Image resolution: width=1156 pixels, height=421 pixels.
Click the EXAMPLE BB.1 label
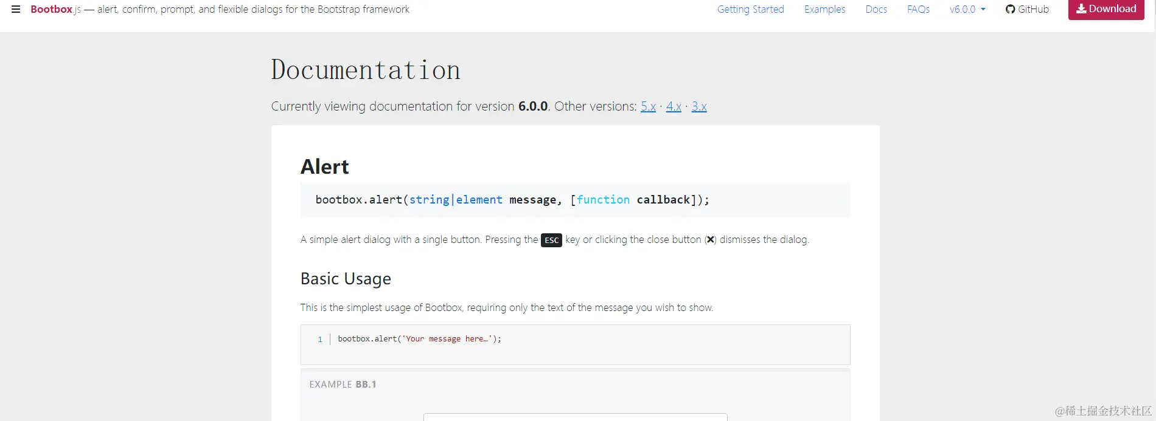point(343,384)
